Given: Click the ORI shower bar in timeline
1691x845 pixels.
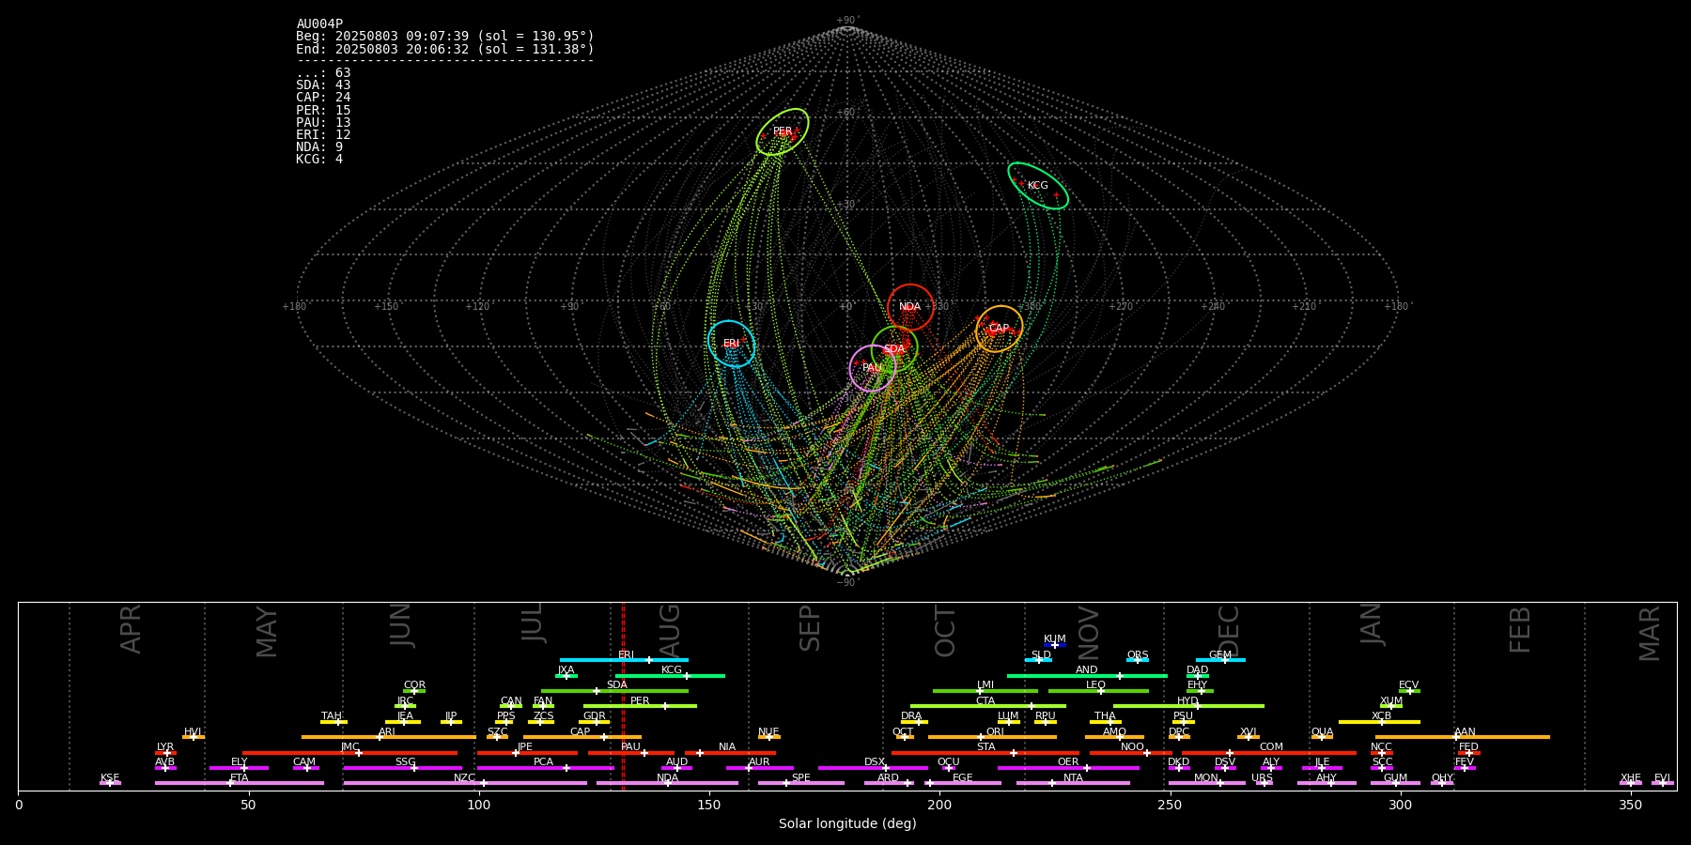Looking at the screenshot, I should pos(992,737).
